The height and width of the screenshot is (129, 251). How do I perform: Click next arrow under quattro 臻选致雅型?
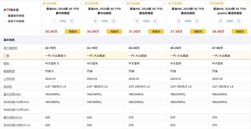(x=239, y=21)
